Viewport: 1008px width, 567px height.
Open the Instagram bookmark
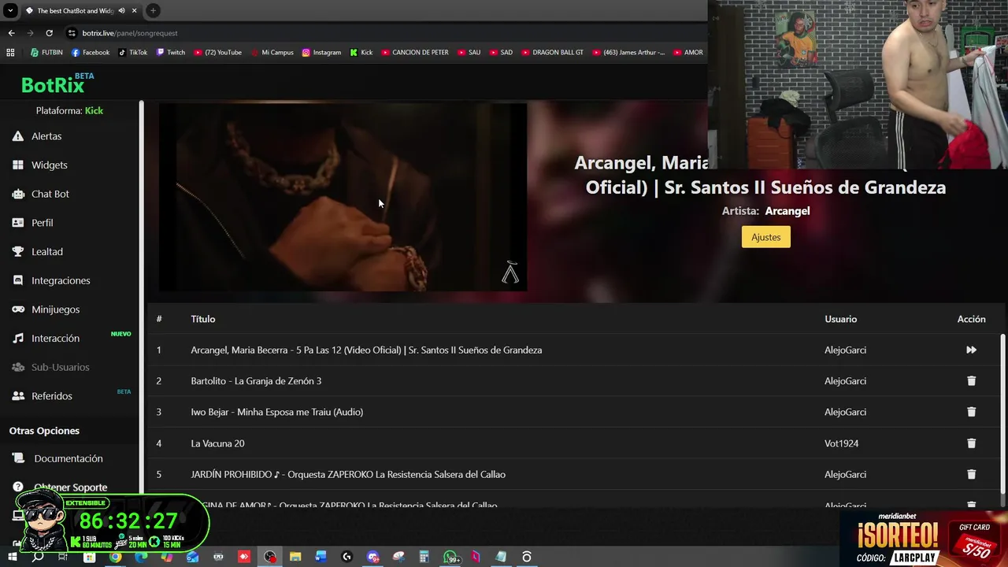pyautogui.click(x=321, y=53)
